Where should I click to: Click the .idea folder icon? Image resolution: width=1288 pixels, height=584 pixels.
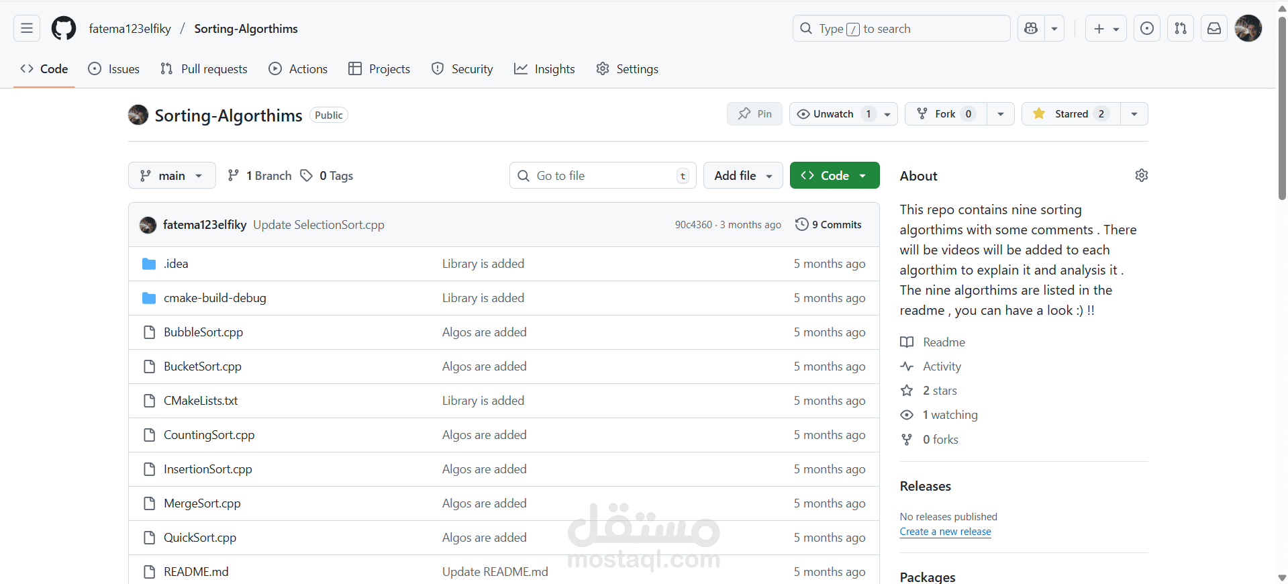tap(149, 264)
